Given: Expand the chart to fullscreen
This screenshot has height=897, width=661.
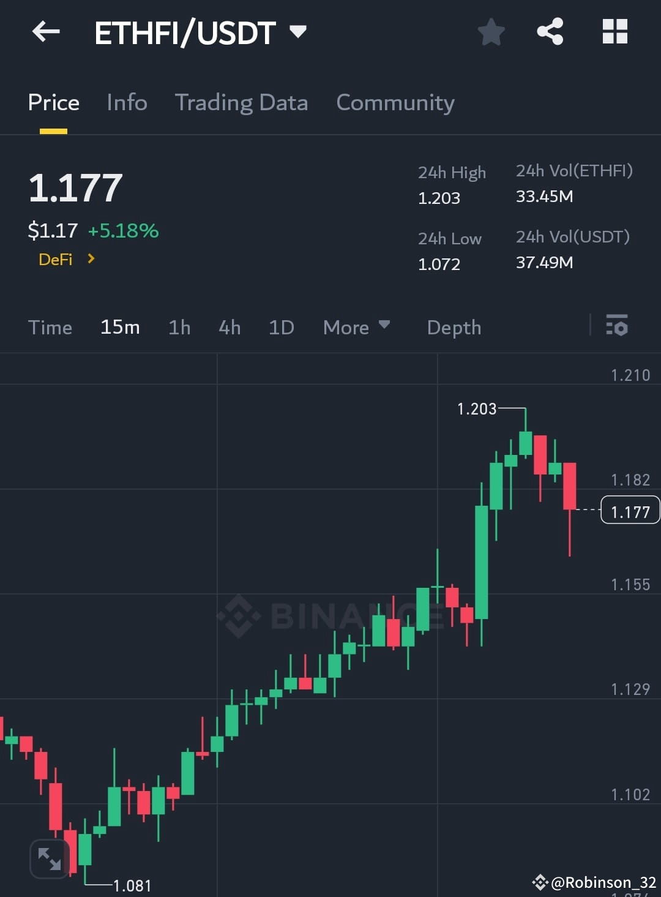Looking at the screenshot, I should (49, 858).
